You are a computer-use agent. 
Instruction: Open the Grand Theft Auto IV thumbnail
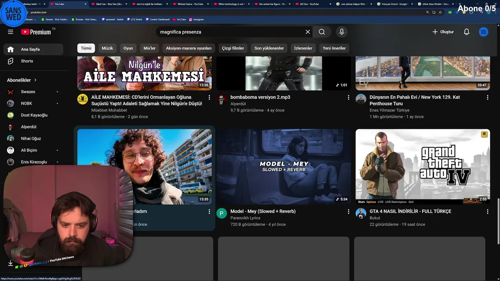(423, 167)
